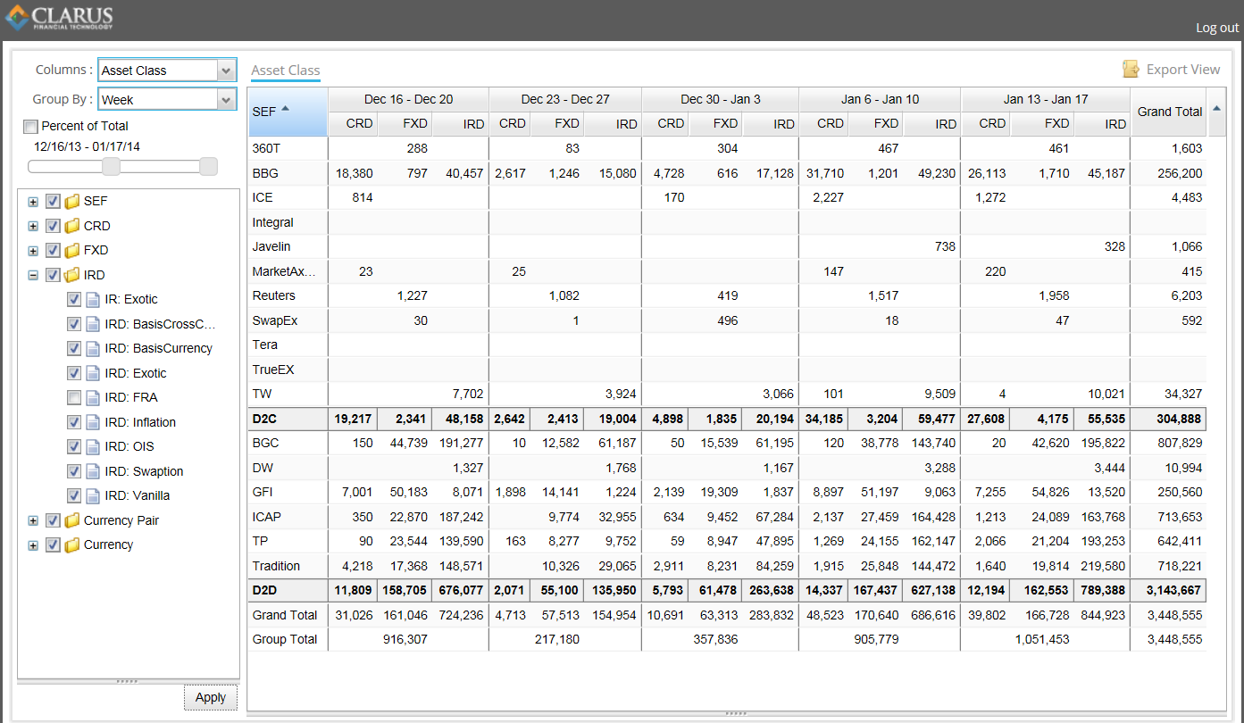Click the D2D subtotal row label
Screen dimensions: 1244x723
click(x=266, y=590)
